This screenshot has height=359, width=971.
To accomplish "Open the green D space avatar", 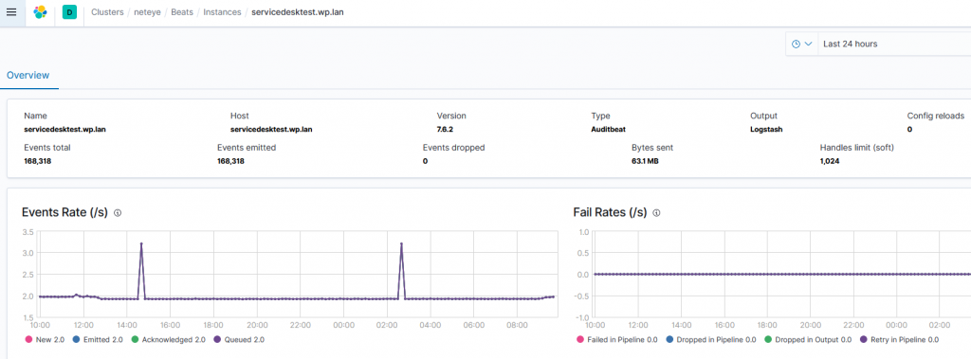I will [x=69, y=12].
